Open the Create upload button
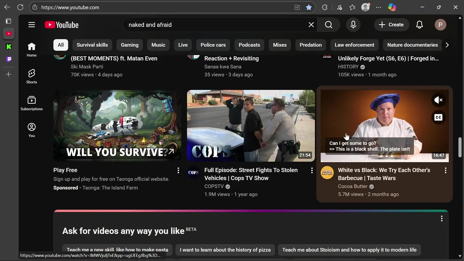Screen dimensions: 464x261 coord(391,25)
